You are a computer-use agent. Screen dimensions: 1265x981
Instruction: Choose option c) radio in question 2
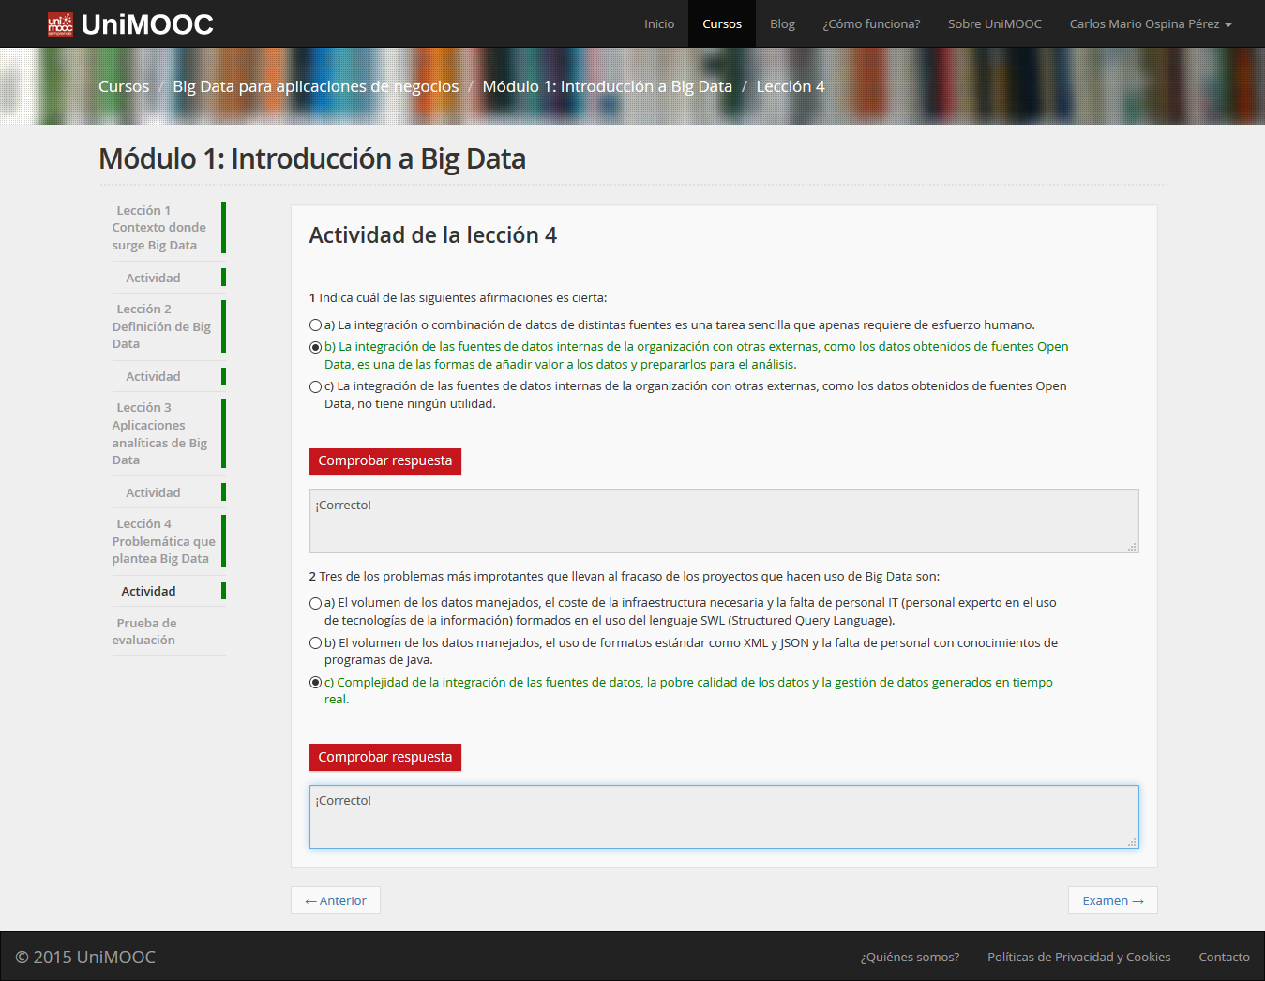click(x=315, y=683)
